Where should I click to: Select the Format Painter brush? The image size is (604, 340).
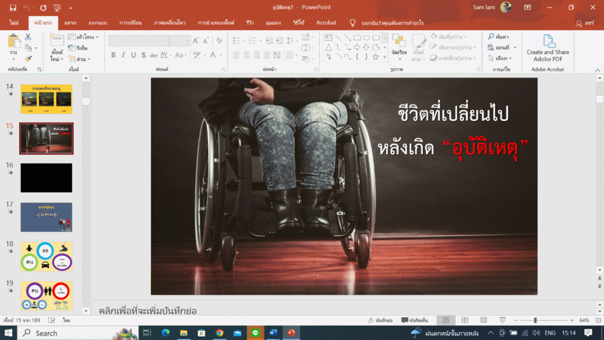28,59
